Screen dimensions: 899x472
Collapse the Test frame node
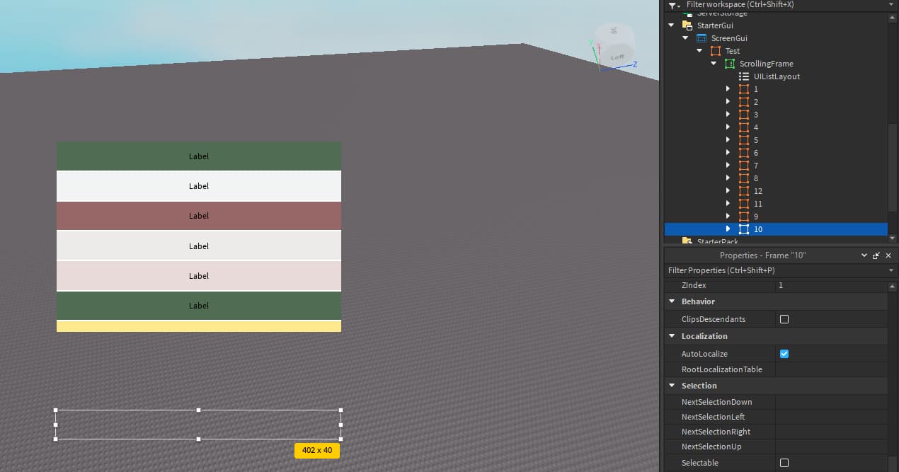pos(699,51)
